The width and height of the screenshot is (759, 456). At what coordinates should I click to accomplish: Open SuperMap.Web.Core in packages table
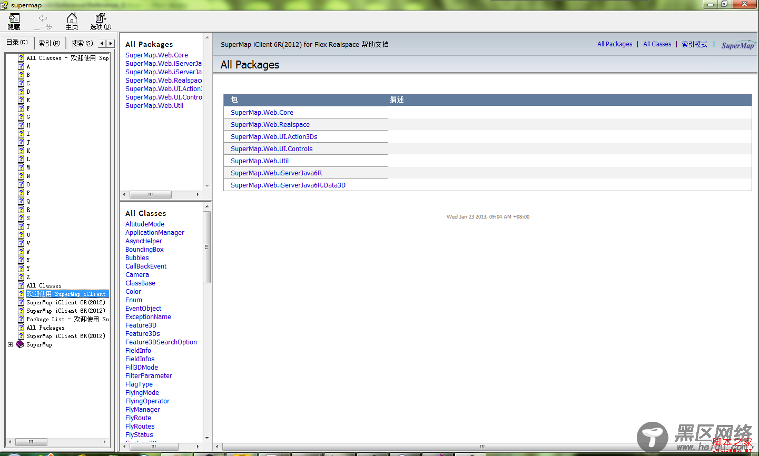[262, 113]
